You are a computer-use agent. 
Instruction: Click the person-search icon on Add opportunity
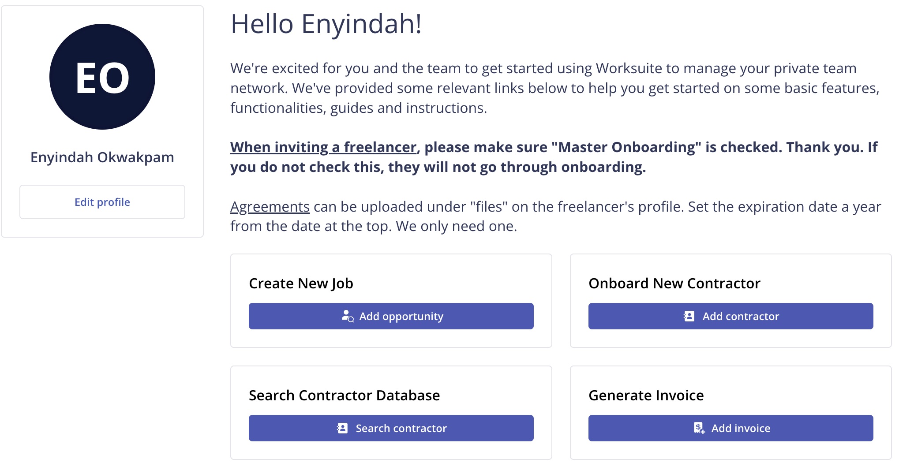click(x=348, y=316)
